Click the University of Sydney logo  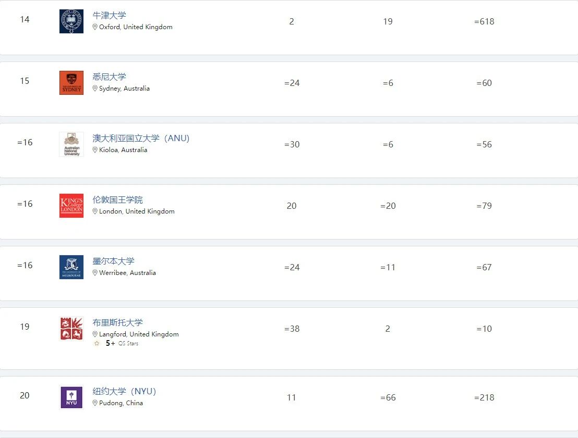click(71, 83)
